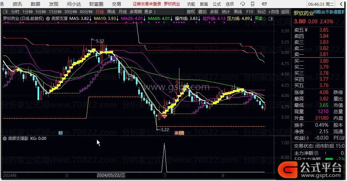Viewport: 347px width, 181px height.
Task: Select the 日线 daily period
Action: click(x=100, y=12)
